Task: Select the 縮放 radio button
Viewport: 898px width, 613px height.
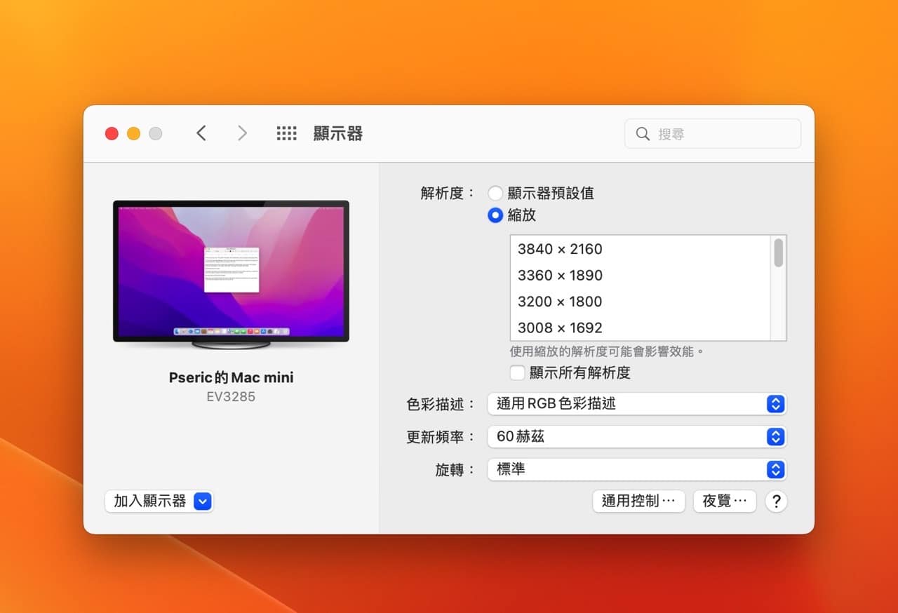Action: (x=495, y=215)
